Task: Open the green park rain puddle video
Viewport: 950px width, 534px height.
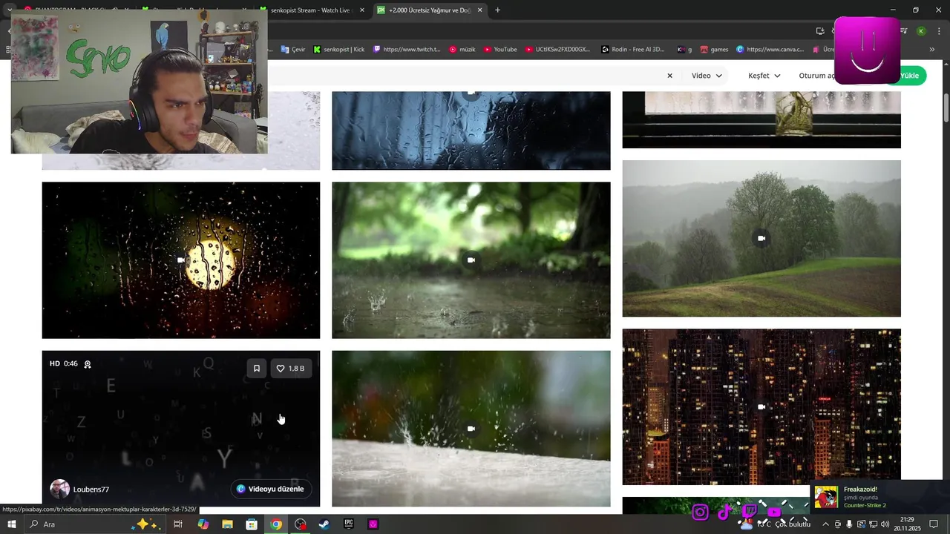Action: click(x=471, y=260)
